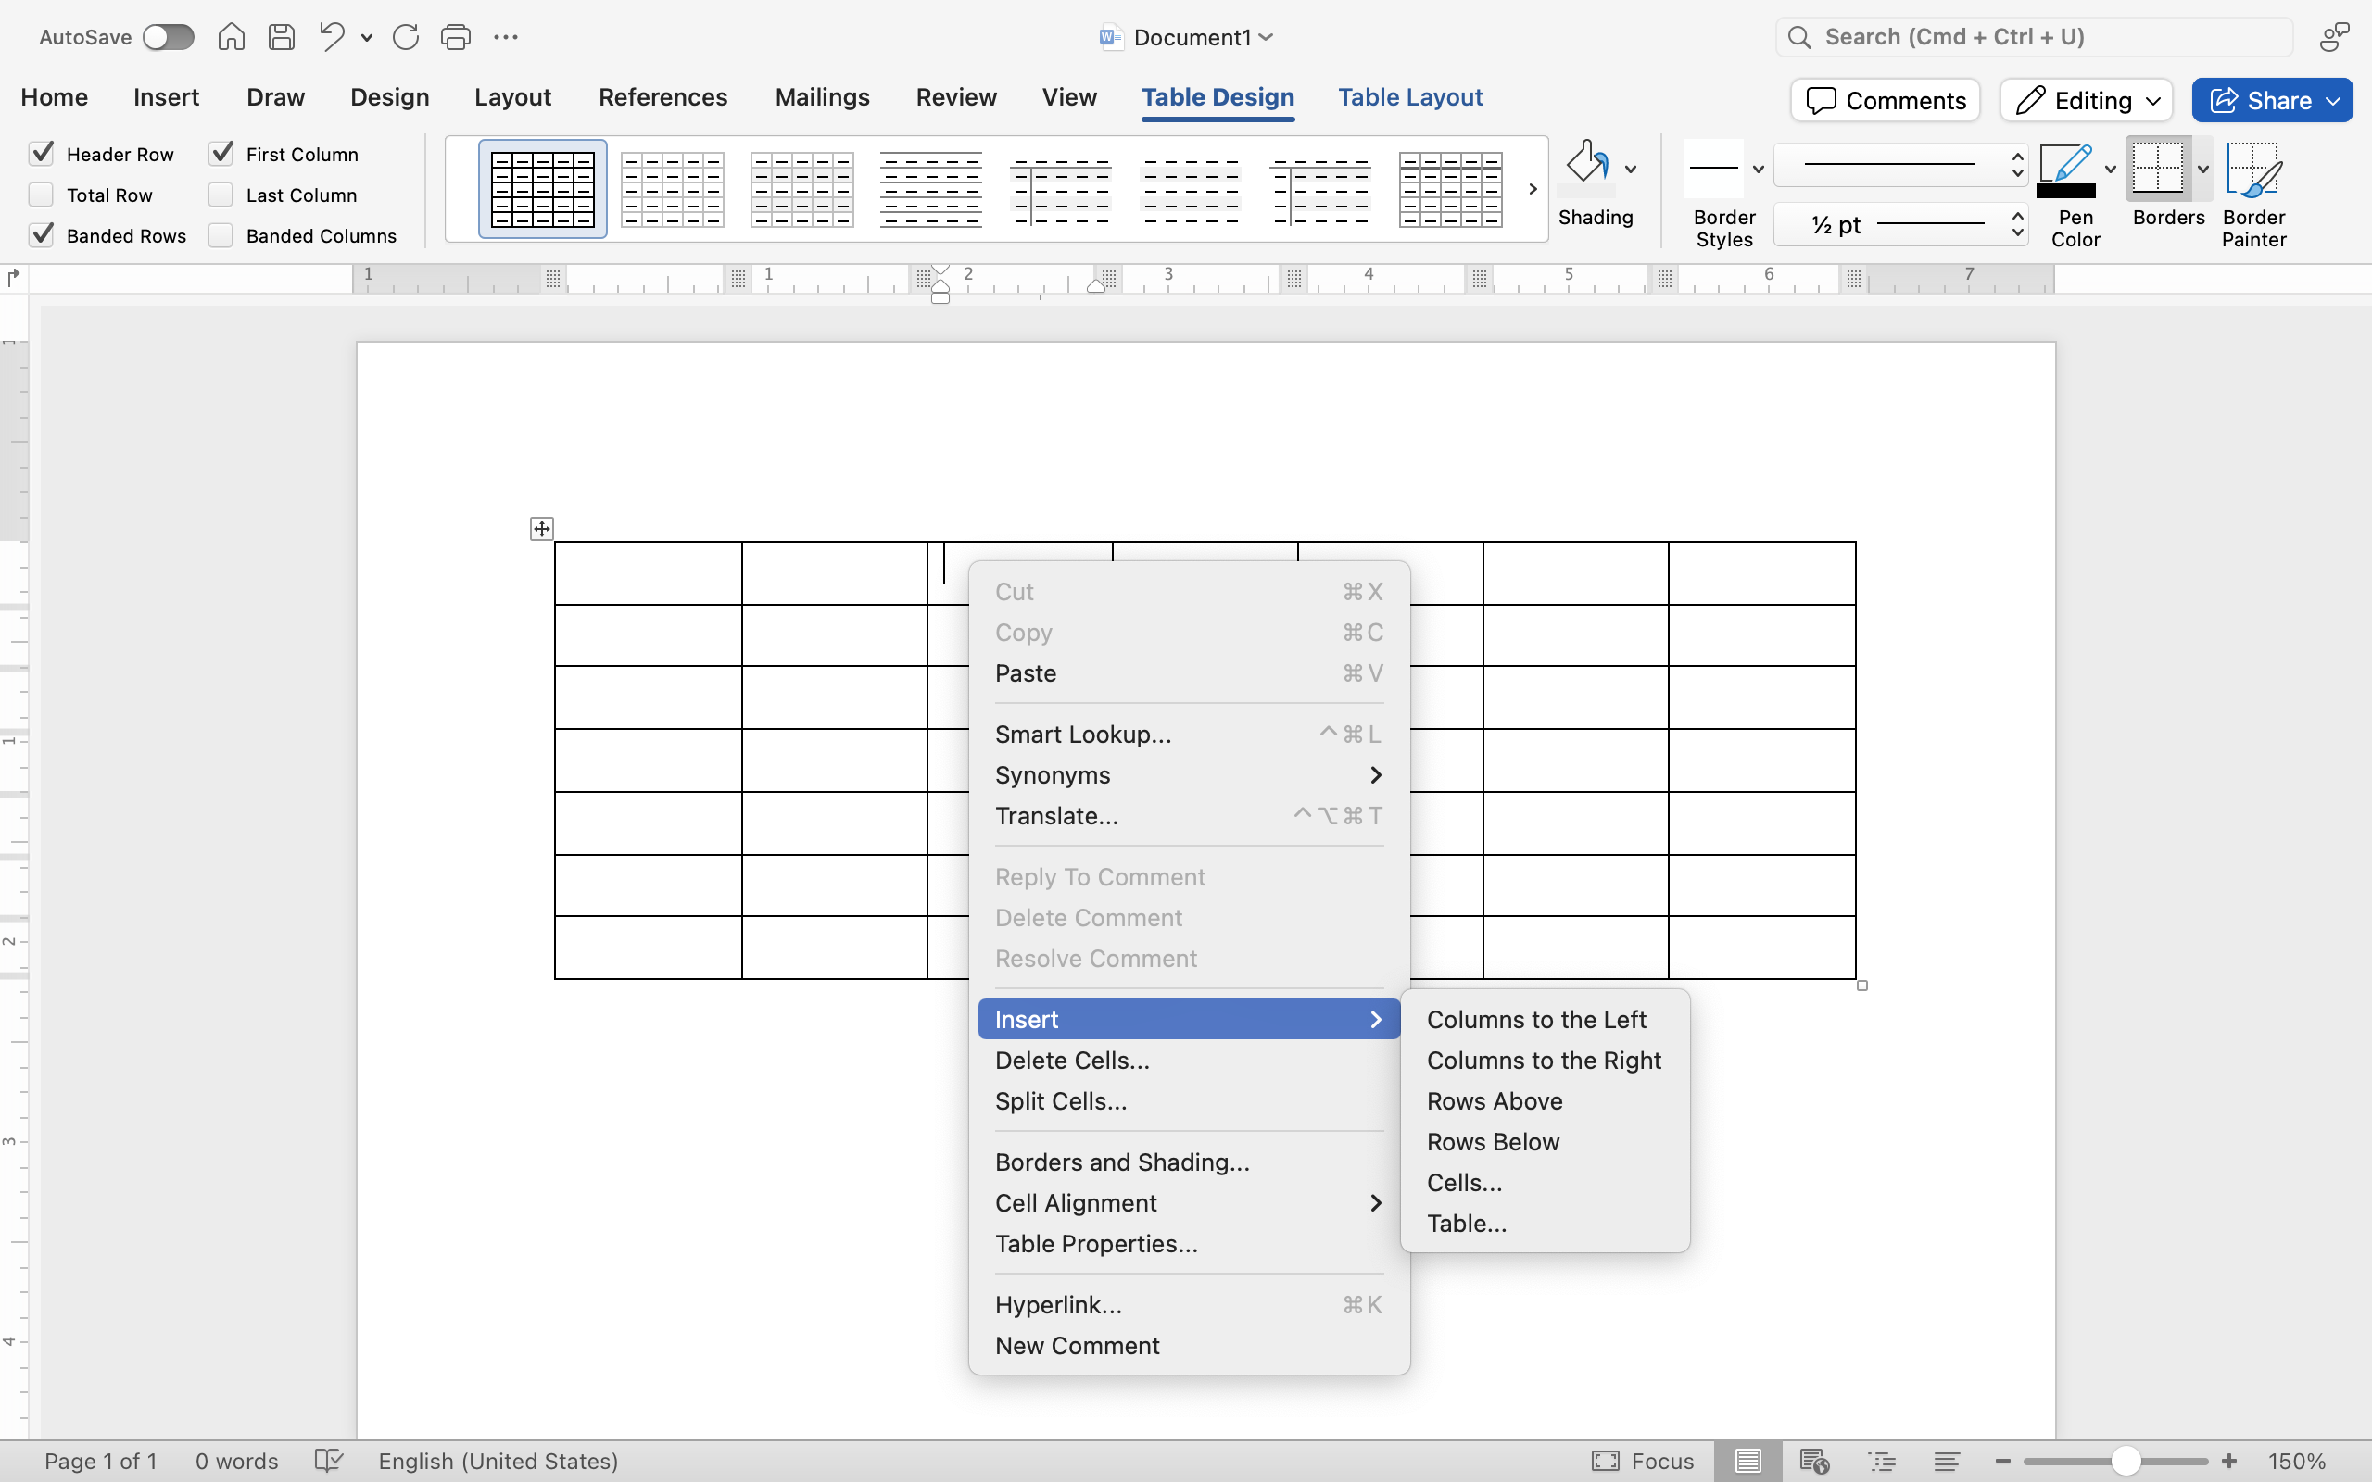Screen dimensions: 2372x1482
Task: Choose Rows Below from Insert submenu
Action: pos(1545,1142)
